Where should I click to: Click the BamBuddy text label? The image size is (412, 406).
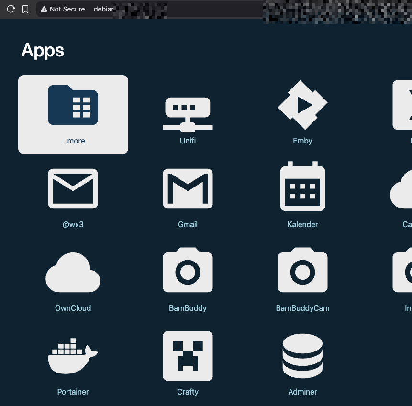pyautogui.click(x=188, y=308)
